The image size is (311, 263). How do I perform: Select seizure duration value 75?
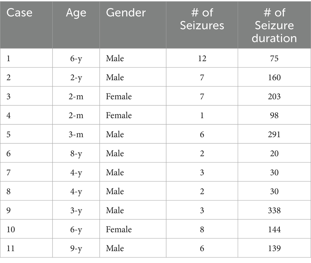274,58
